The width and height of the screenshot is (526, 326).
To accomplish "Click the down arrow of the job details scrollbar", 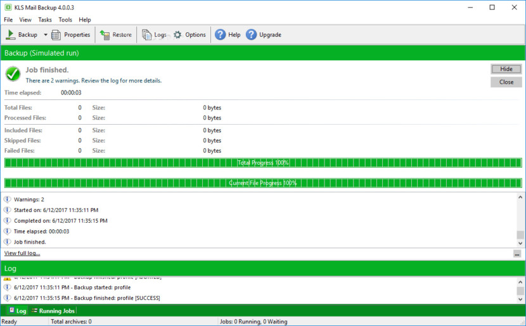I will pos(520,244).
